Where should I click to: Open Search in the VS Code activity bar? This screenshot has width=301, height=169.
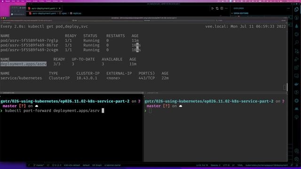point(297,42)
